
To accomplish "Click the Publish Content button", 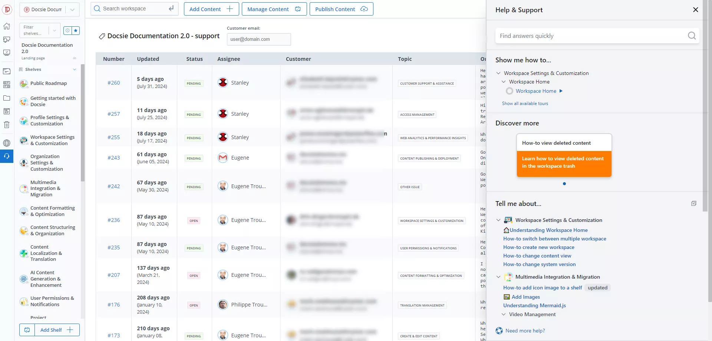I will pyautogui.click(x=341, y=9).
